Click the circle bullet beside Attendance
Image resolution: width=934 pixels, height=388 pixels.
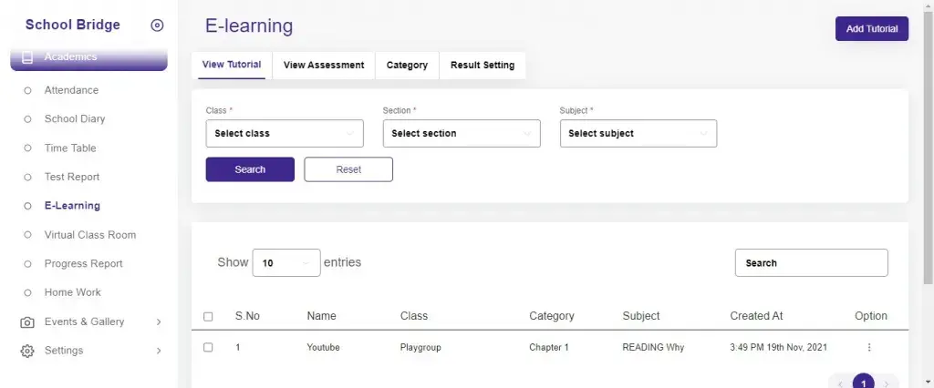pos(26,90)
